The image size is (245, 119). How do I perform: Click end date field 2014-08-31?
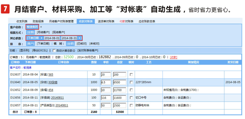(69, 38)
